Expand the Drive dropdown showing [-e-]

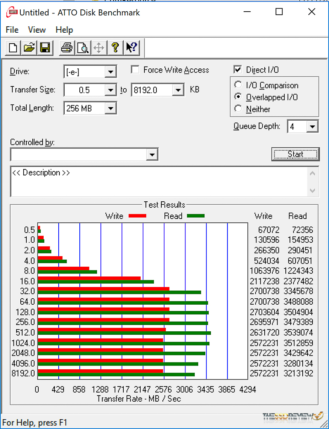[111, 72]
